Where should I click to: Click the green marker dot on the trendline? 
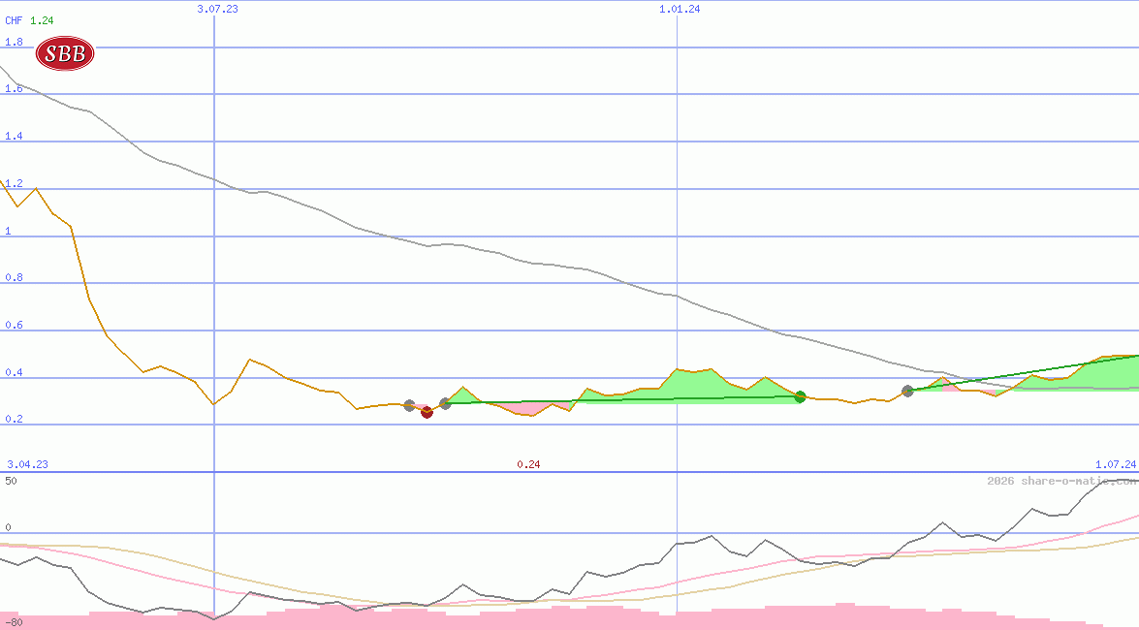pyautogui.click(x=800, y=396)
